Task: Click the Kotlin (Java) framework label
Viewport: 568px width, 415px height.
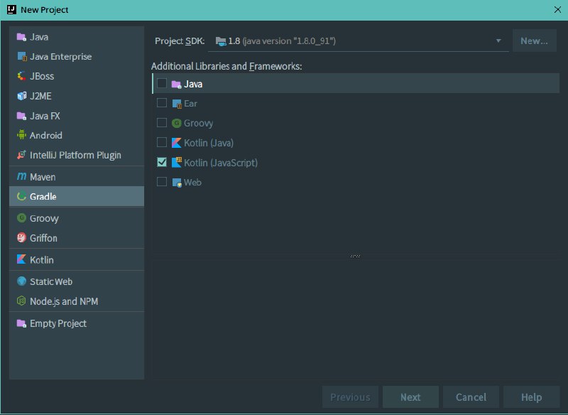Action: pos(209,143)
